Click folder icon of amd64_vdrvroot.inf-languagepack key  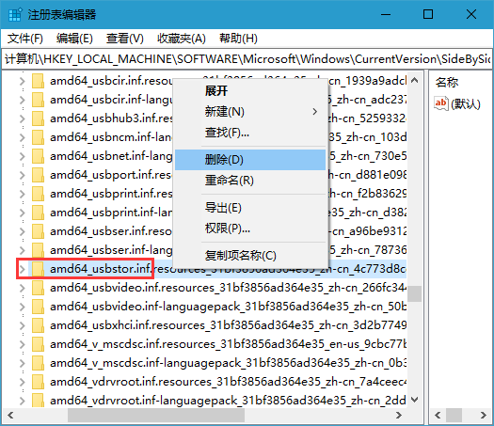click(38, 401)
